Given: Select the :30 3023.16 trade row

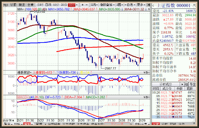Looking at the screenshot, I should click(x=173, y=113).
